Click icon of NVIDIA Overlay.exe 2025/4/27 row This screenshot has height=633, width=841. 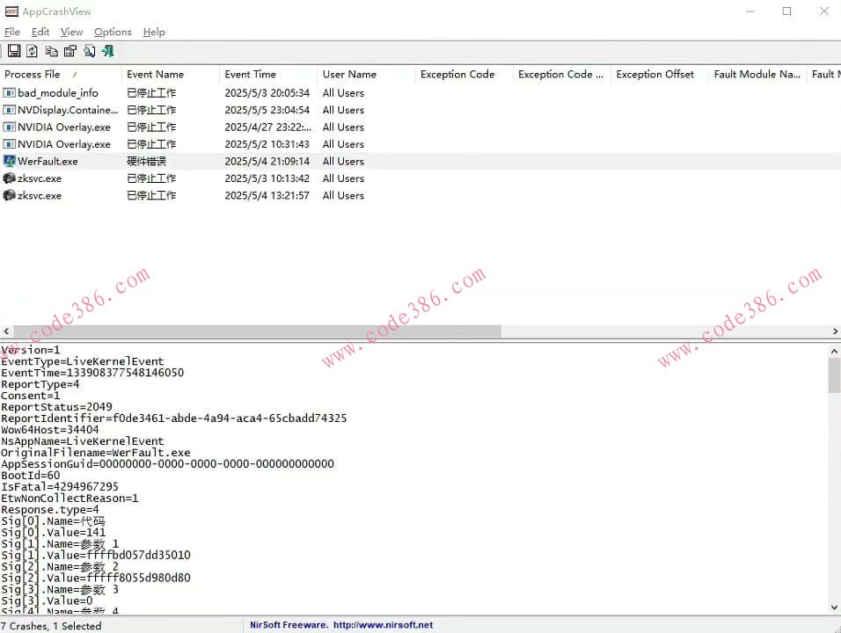[9, 127]
